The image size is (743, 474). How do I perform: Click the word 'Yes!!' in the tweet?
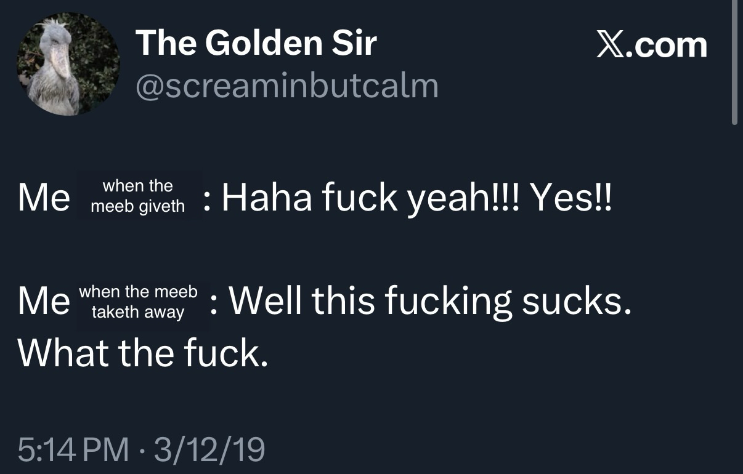(x=572, y=197)
